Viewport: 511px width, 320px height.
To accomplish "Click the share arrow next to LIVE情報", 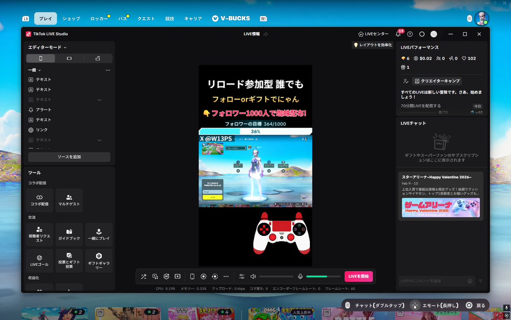I will click(x=266, y=34).
